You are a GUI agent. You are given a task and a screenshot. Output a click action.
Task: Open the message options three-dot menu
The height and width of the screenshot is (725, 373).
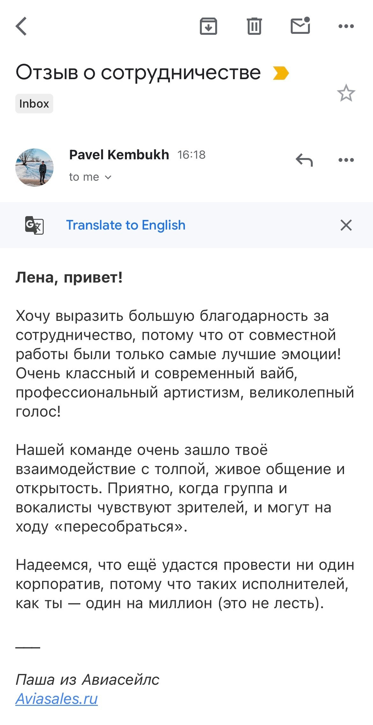click(x=347, y=160)
